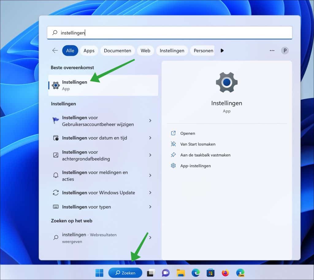Click Aan de taakbalk vastmaken
Image resolution: width=314 pixels, height=280 pixels.
[205, 155]
